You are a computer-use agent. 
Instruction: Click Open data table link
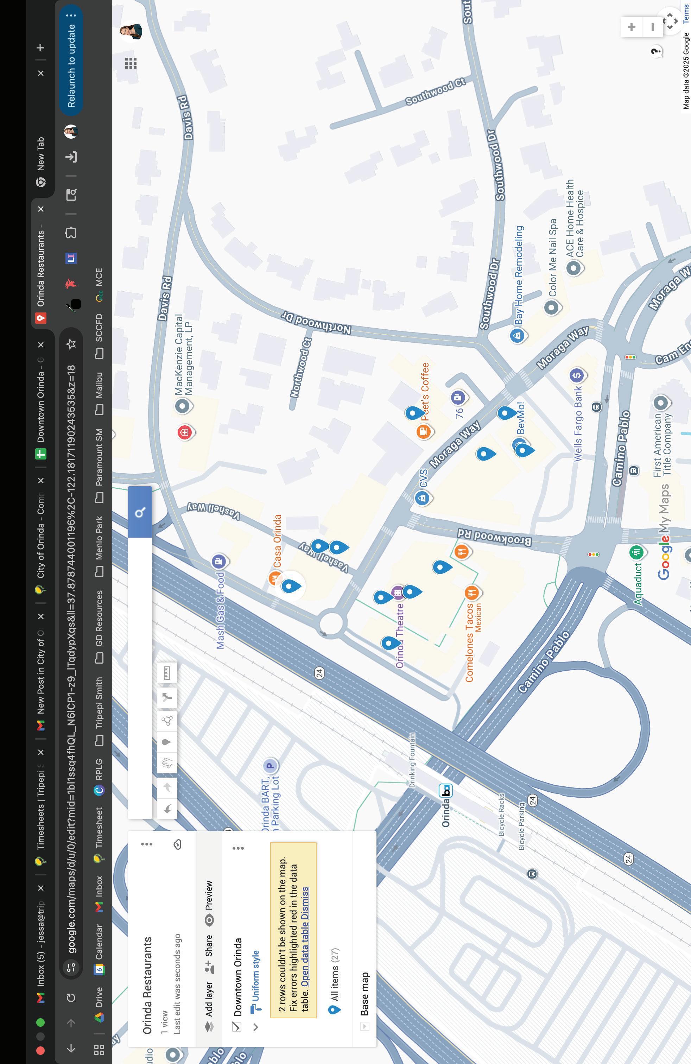pos(305,955)
